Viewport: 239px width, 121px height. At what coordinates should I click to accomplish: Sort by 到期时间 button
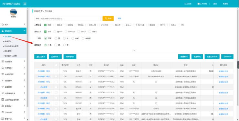click(70, 57)
